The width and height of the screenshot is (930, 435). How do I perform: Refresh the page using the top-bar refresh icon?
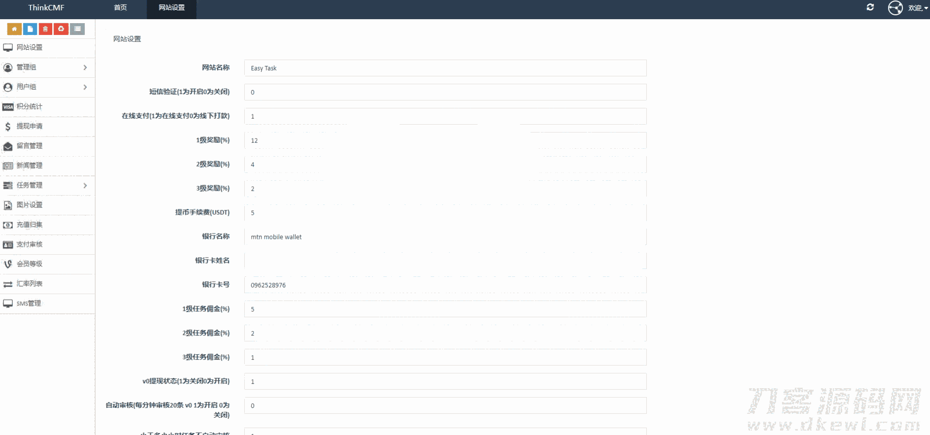pos(870,7)
